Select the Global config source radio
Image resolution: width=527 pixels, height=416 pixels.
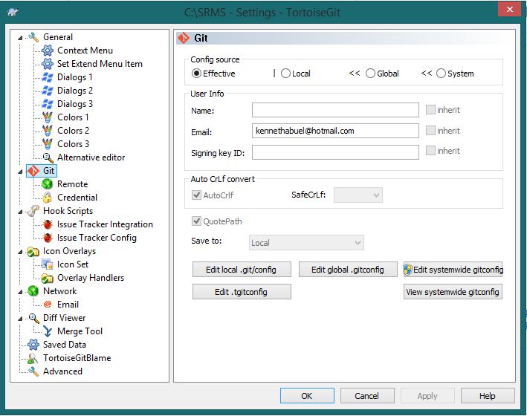click(370, 74)
